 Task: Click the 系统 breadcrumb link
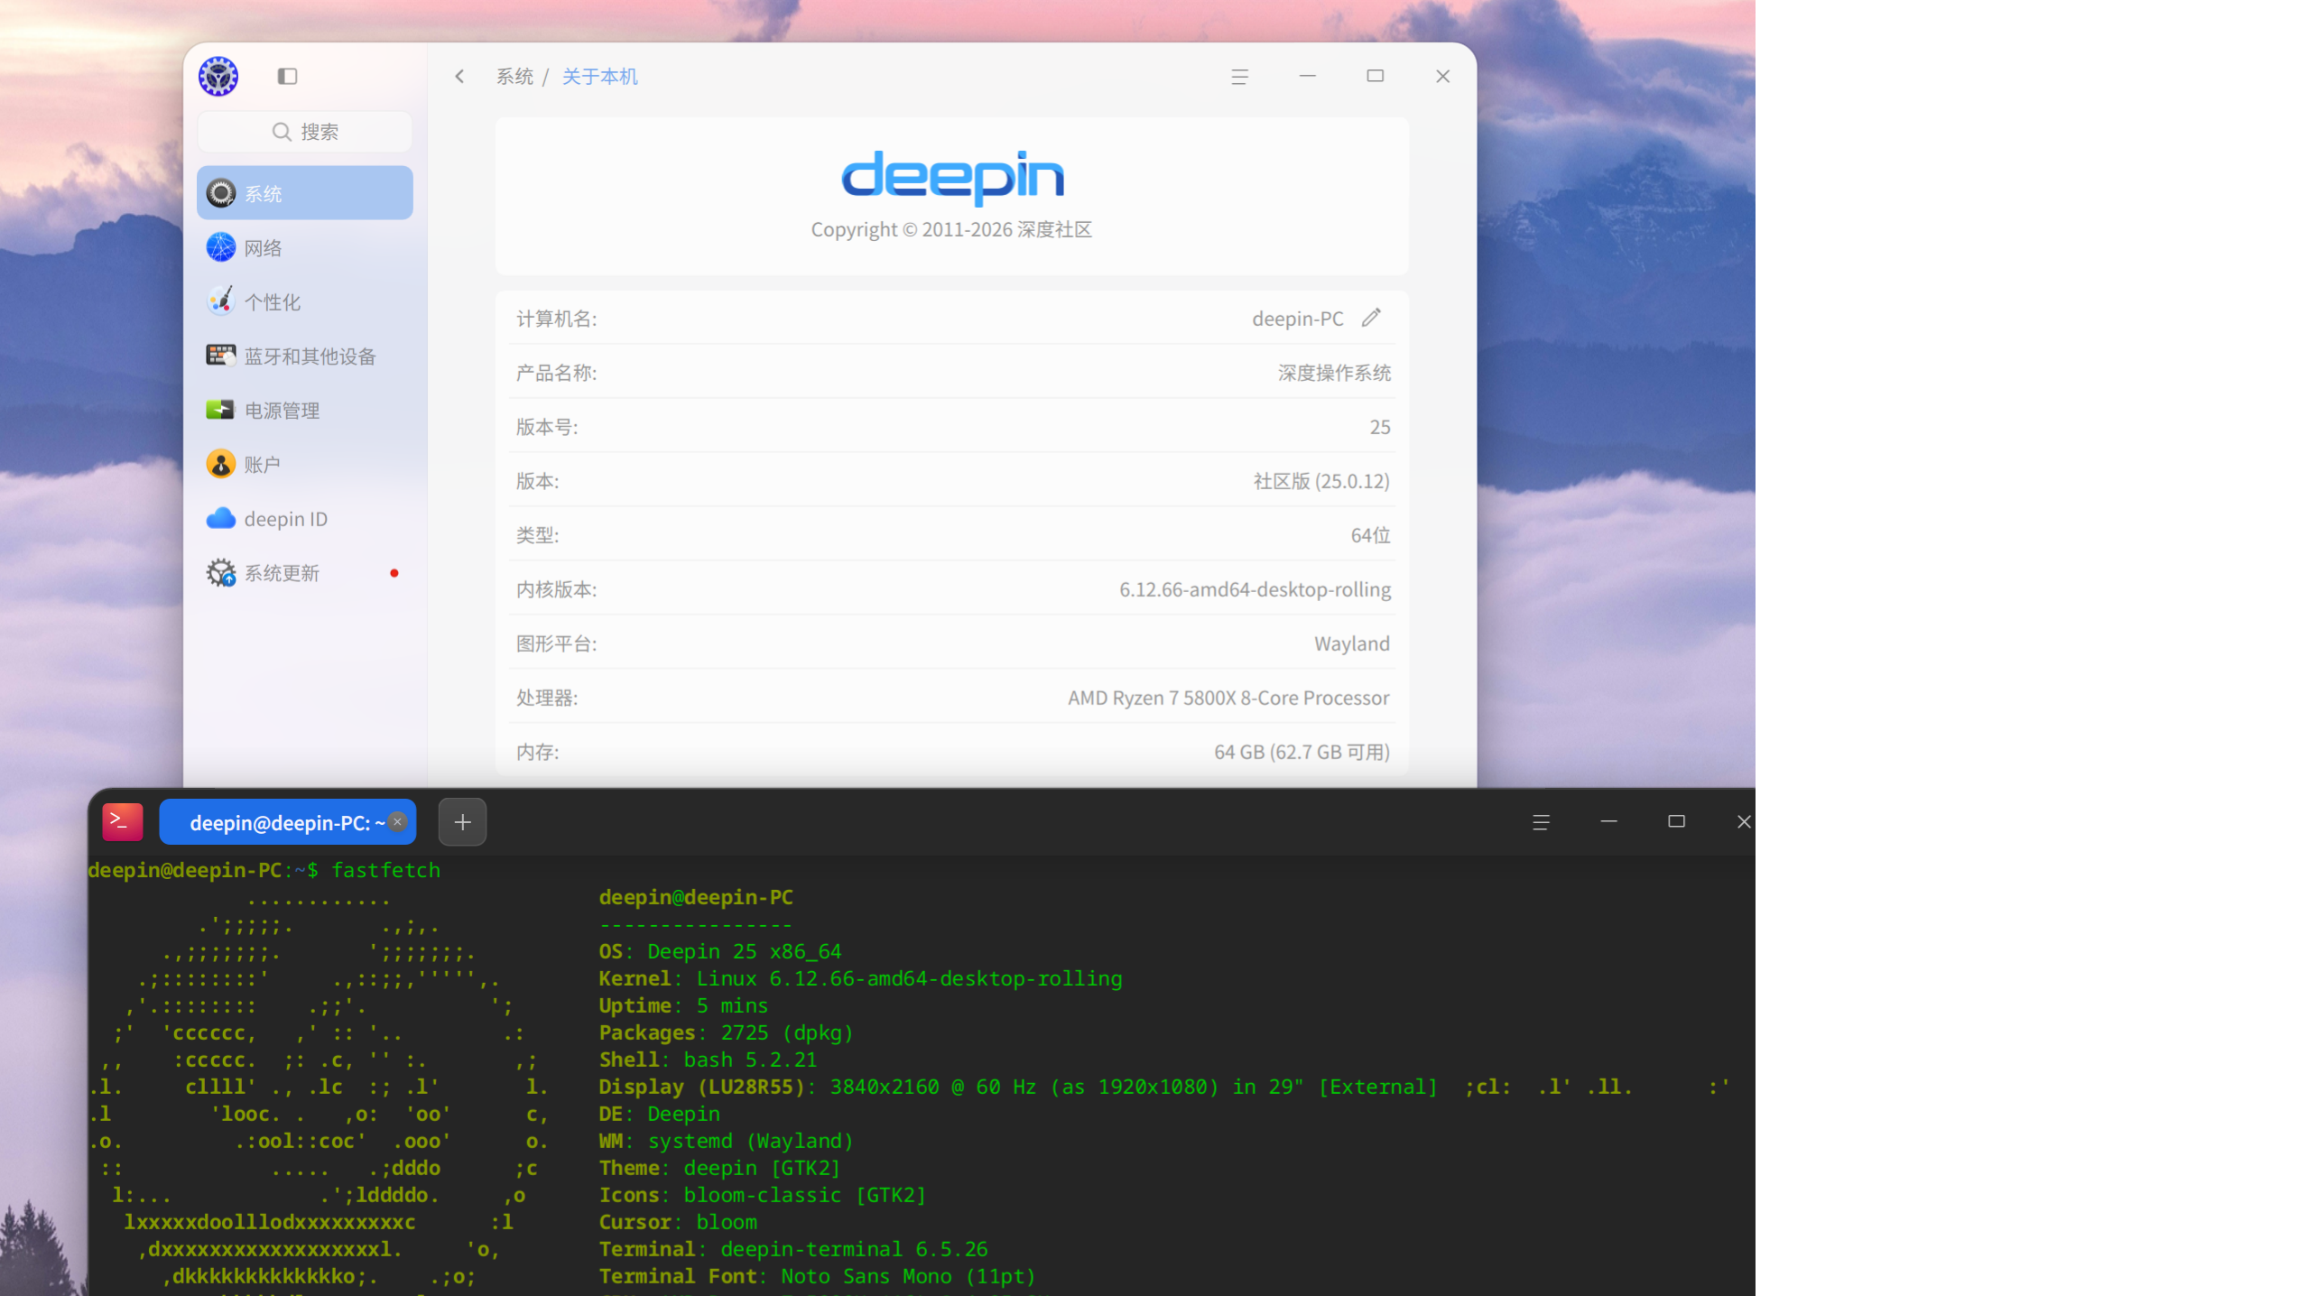click(x=514, y=77)
